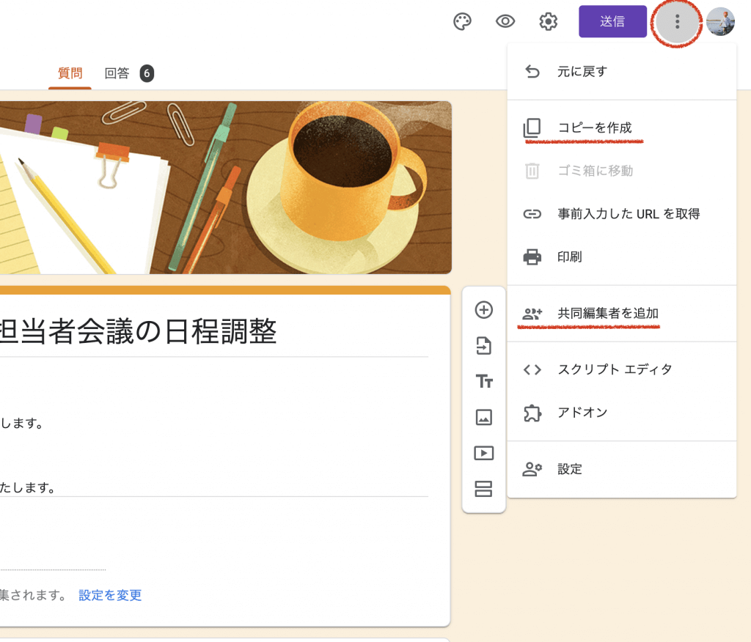Click the 設定を変更 link
This screenshot has height=642, width=751.
click(110, 595)
